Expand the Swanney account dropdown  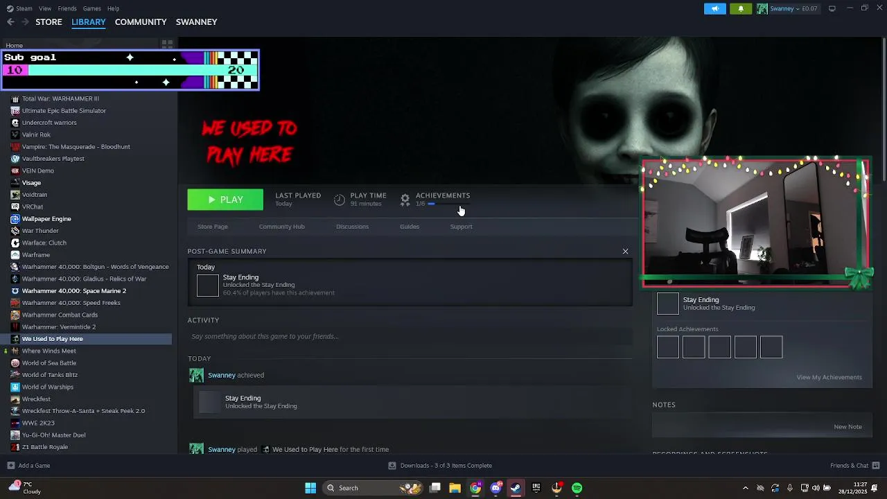(788, 8)
